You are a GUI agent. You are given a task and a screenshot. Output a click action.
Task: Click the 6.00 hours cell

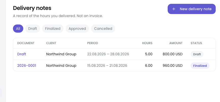[x=149, y=66]
